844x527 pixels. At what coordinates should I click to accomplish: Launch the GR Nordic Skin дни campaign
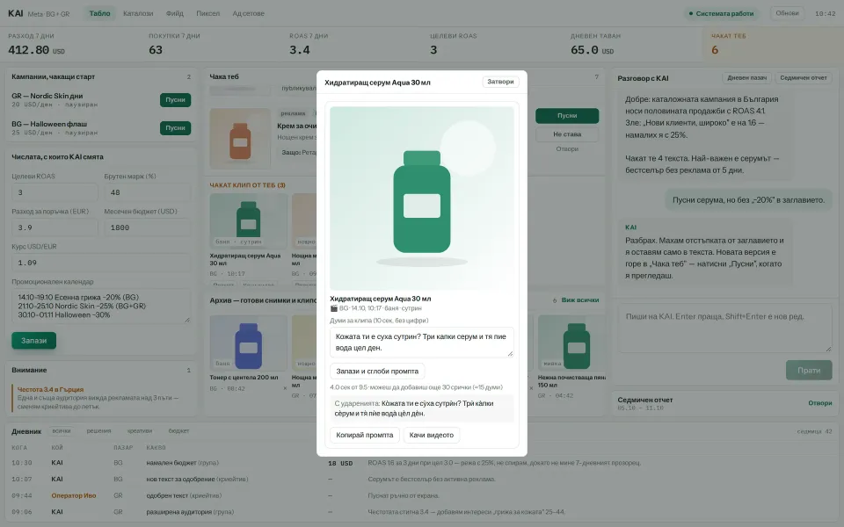coord(175,100)
